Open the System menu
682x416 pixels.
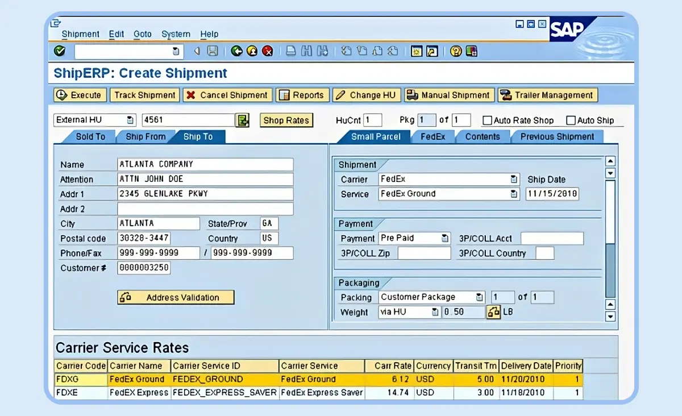pyautogui.click(x=176, y=34)
